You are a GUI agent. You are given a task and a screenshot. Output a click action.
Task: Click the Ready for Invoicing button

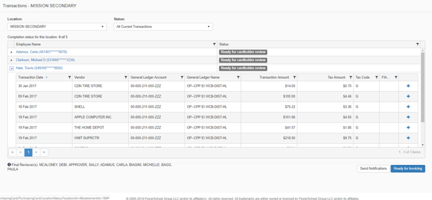(408, 168)
